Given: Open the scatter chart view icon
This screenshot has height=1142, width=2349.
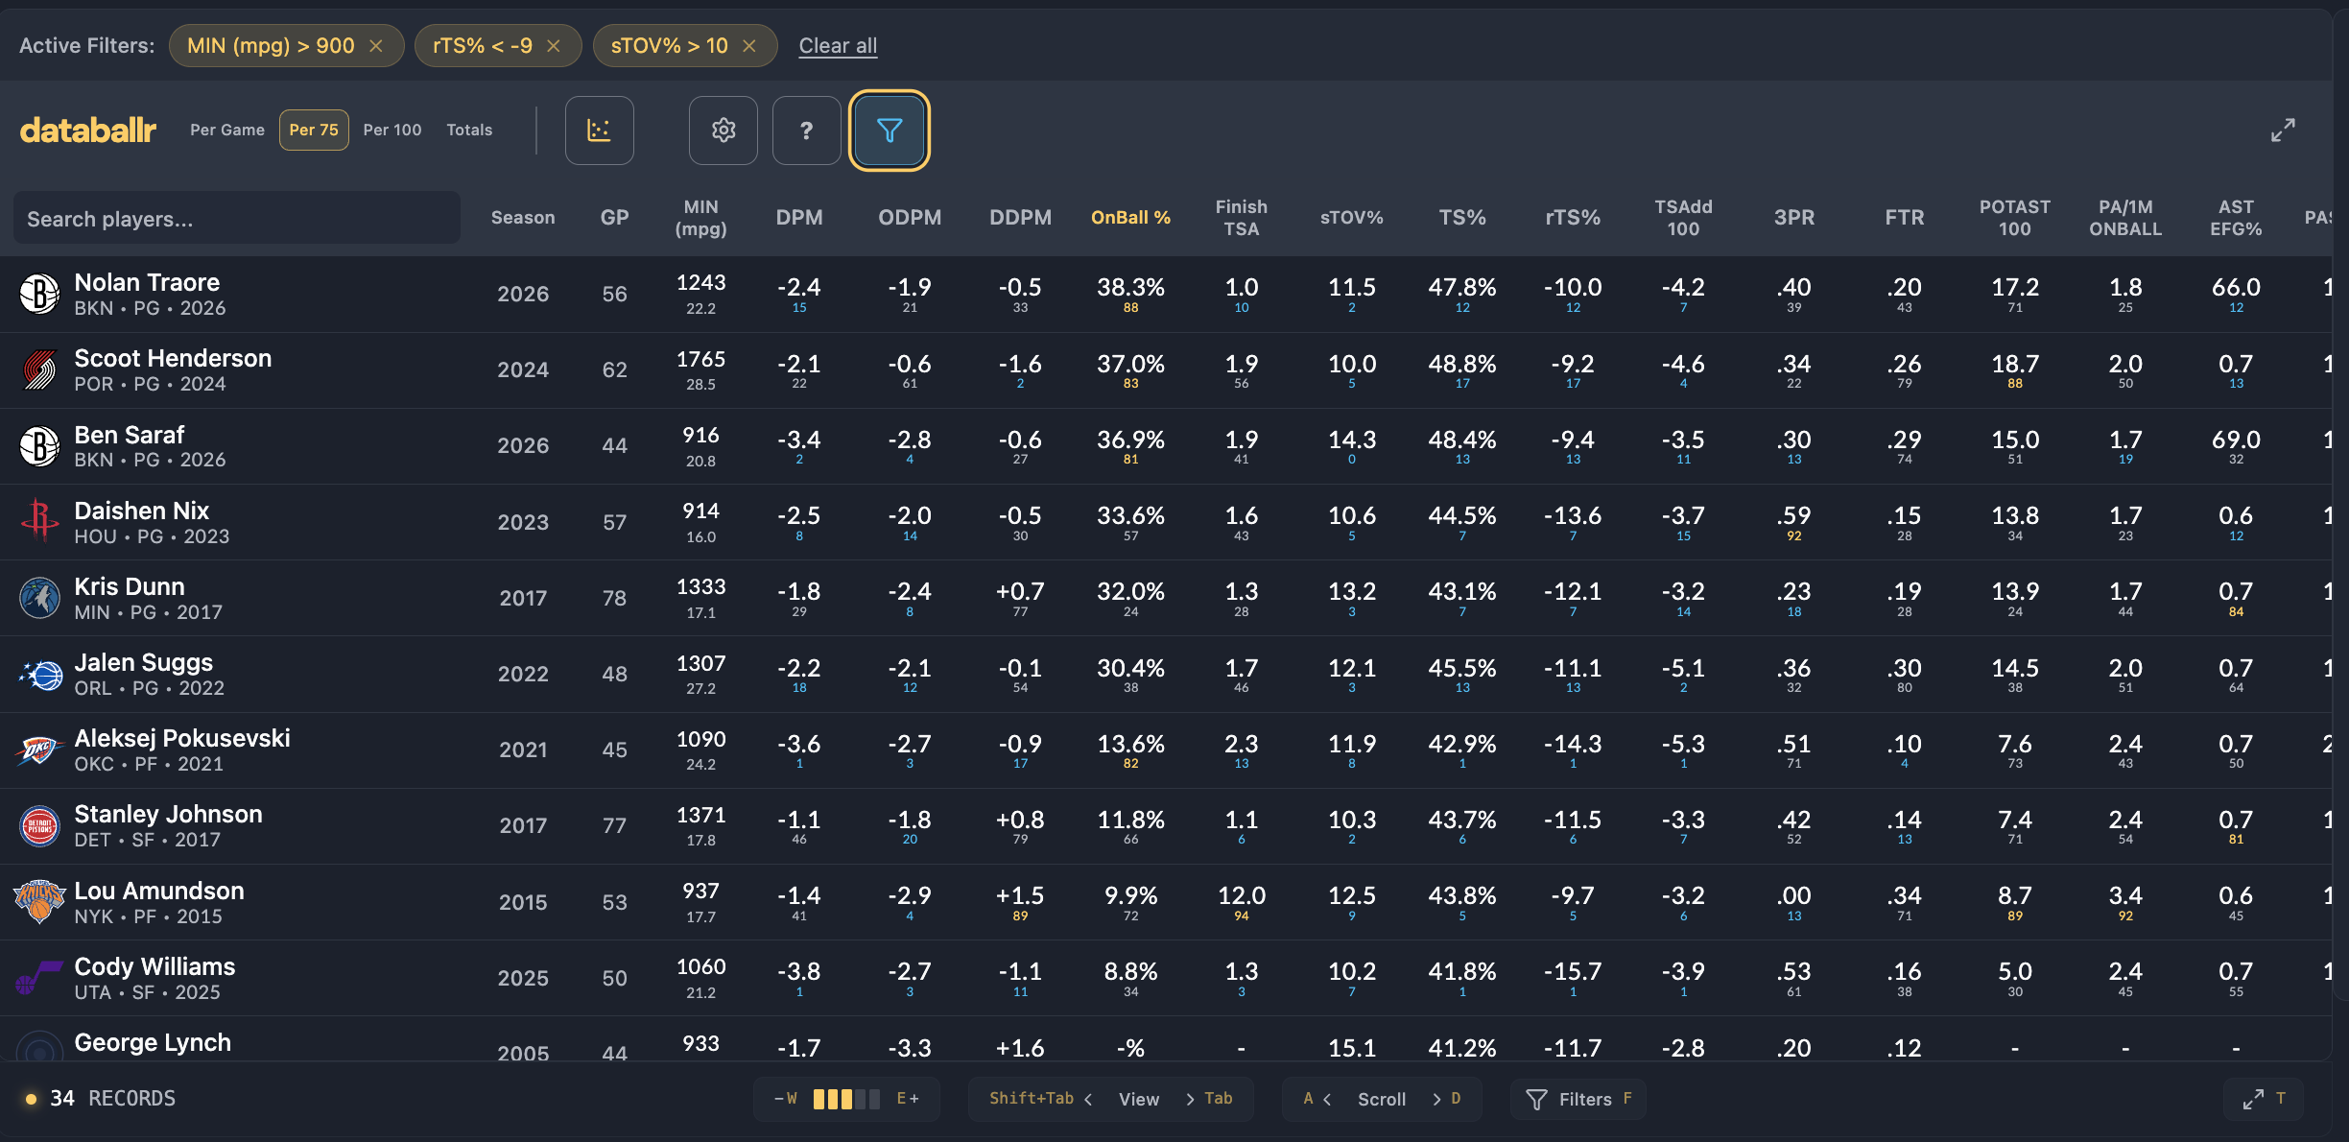Looking at the screenshot, I should coord(599,131).
